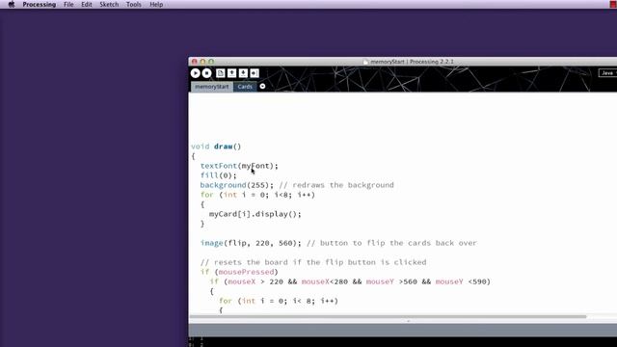Save the sketch with the down-arrow icon
The width and height of the screenshot is (617, 347).
pos(243,73)
